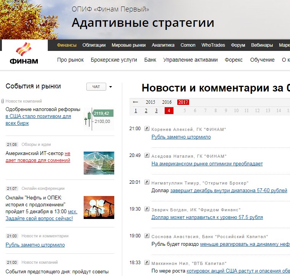
Task: Open На американском рынке оптимизм преобладает
Action: coord(207,164)
